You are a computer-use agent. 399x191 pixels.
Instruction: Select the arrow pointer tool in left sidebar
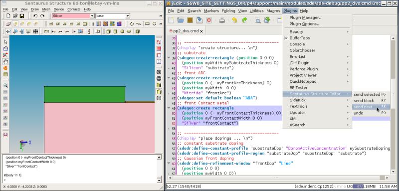coord(5,42)
